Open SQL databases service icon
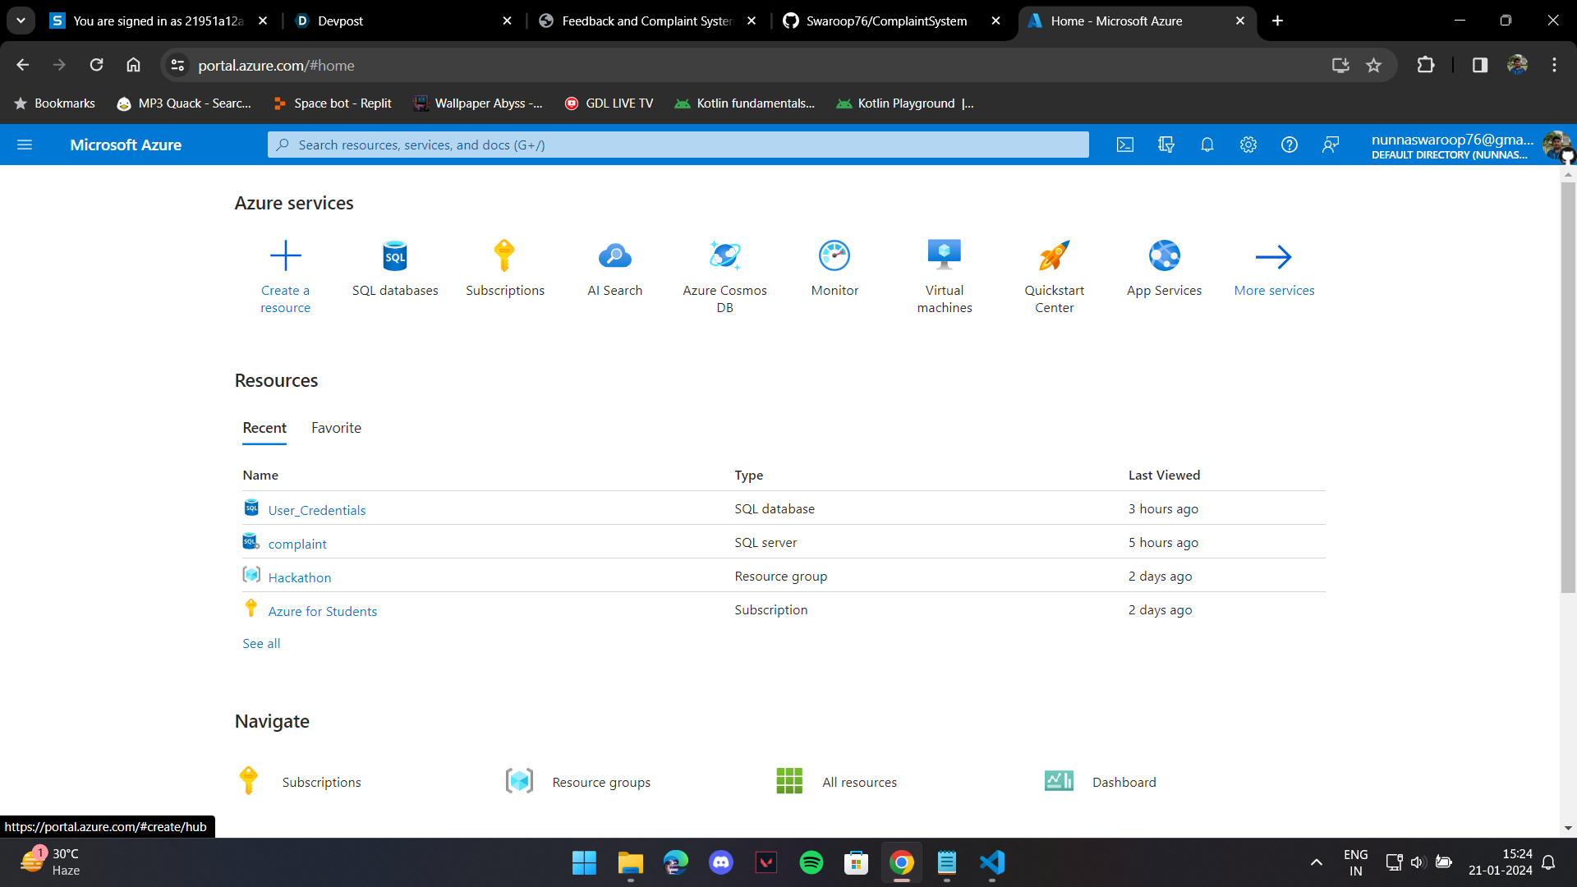Viewport: 1577px width, 887px height. (x=395, y=256)
